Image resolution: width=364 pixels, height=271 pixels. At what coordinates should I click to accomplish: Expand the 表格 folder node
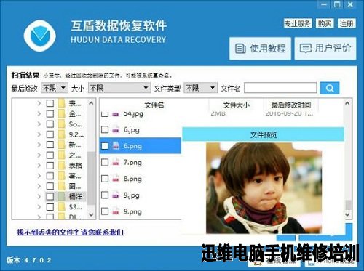(x=39, y=166)
